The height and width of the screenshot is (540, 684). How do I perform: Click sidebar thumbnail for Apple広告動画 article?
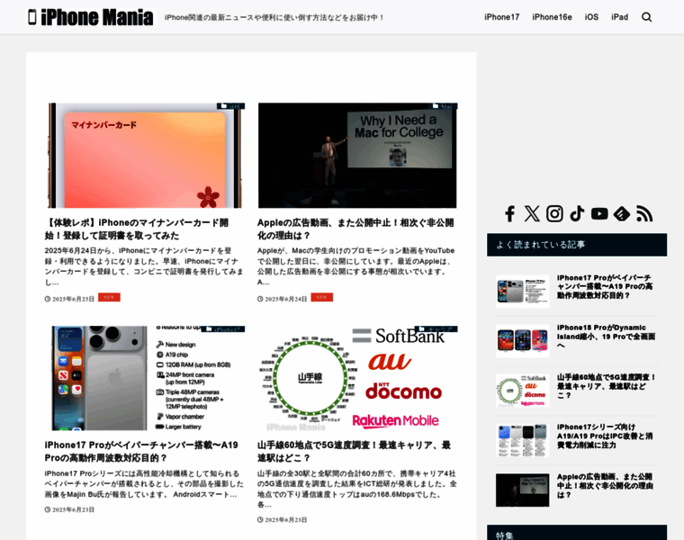click(523, 490)
